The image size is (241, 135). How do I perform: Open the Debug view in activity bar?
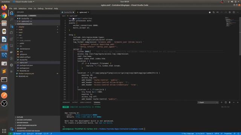[11, 33]
